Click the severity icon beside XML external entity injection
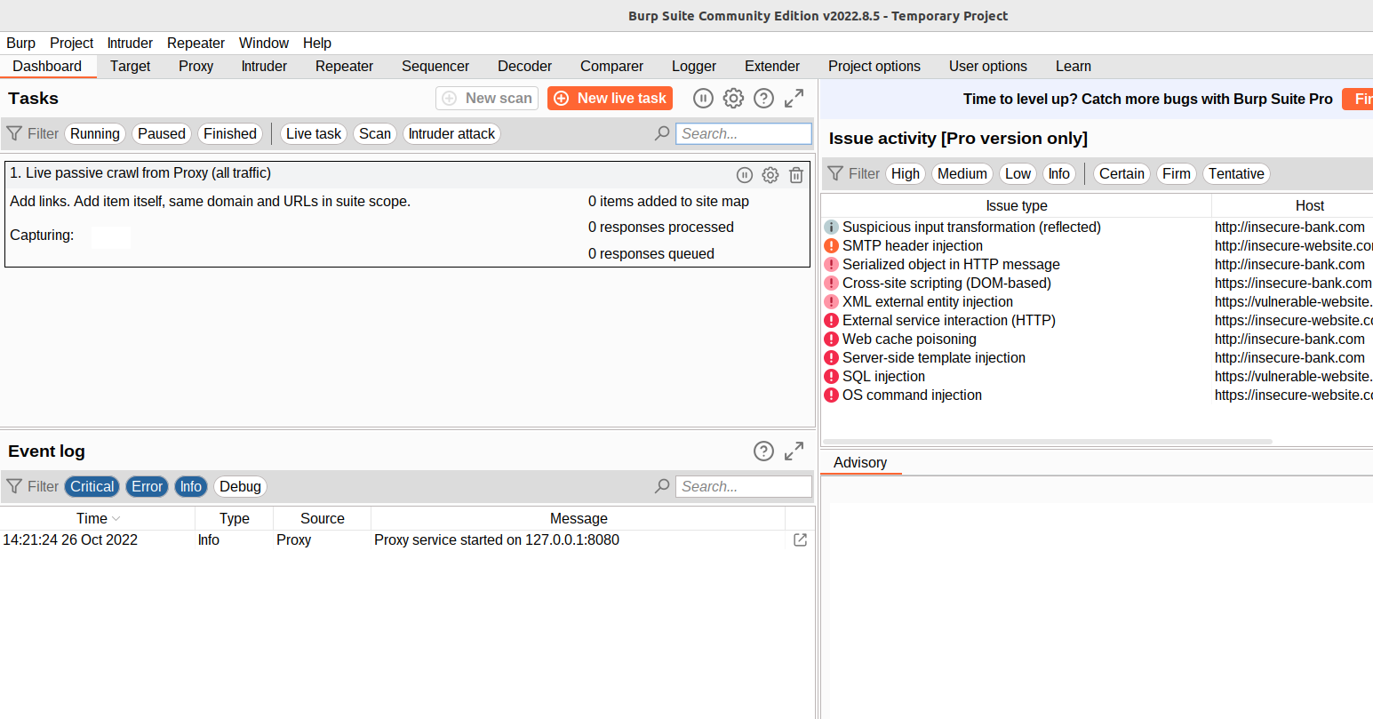 [831, 302]
